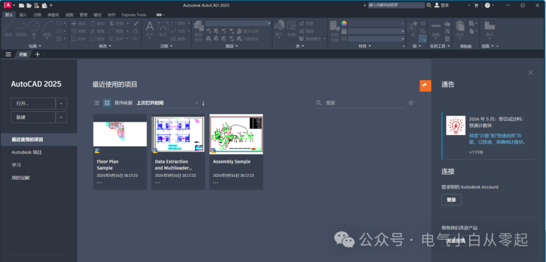Select the Arc tool in the Draw panel
The width and height of the screenshot is (546, 262).
(x=47, y=29)
